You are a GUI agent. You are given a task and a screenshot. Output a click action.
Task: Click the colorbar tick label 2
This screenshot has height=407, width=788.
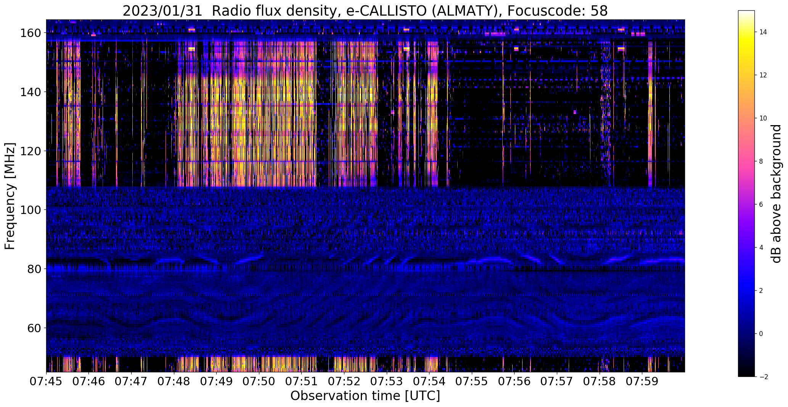click(x=761, y=291)
